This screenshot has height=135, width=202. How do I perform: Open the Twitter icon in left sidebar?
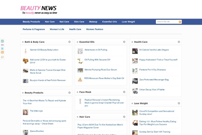[2, 49]
